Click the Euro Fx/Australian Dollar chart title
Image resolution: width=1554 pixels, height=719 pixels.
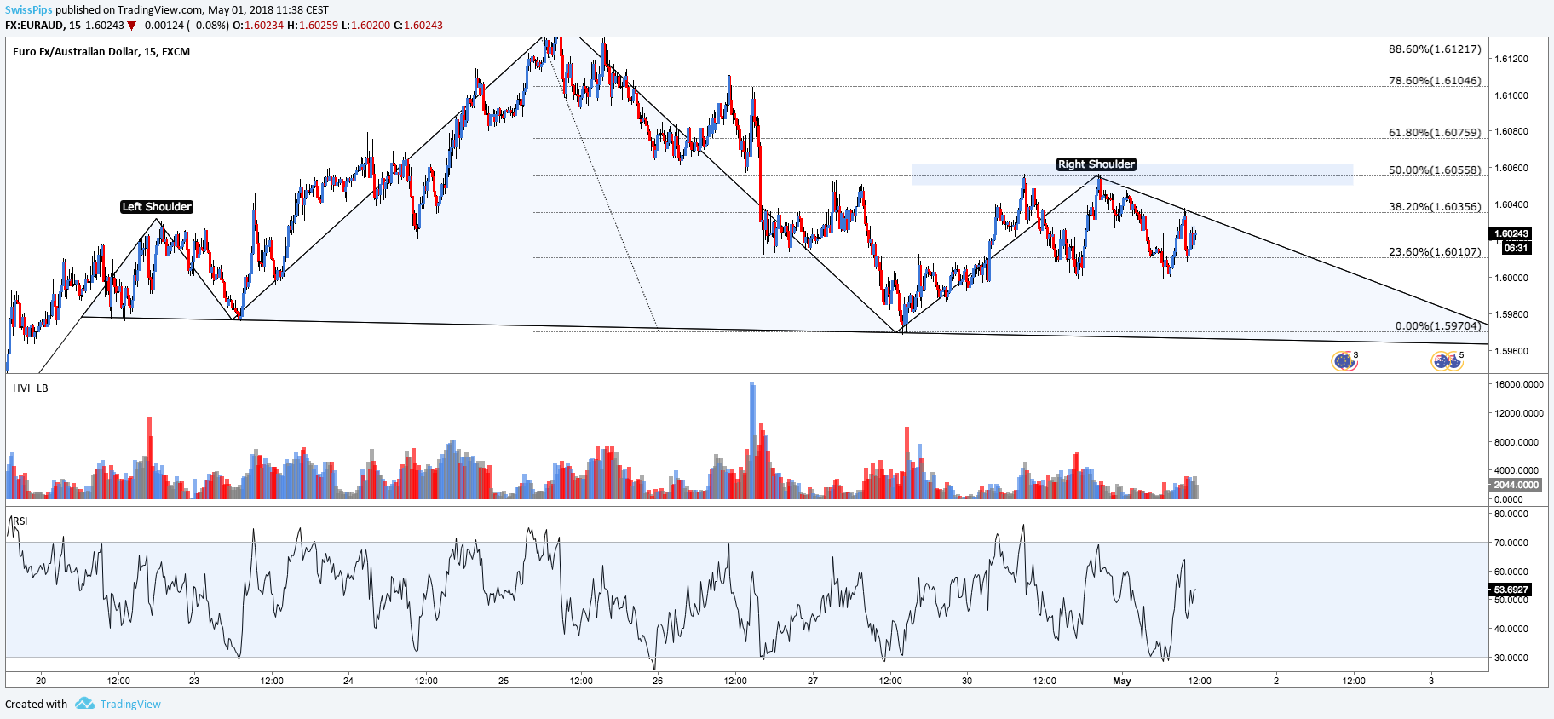[x=101, y=52]
